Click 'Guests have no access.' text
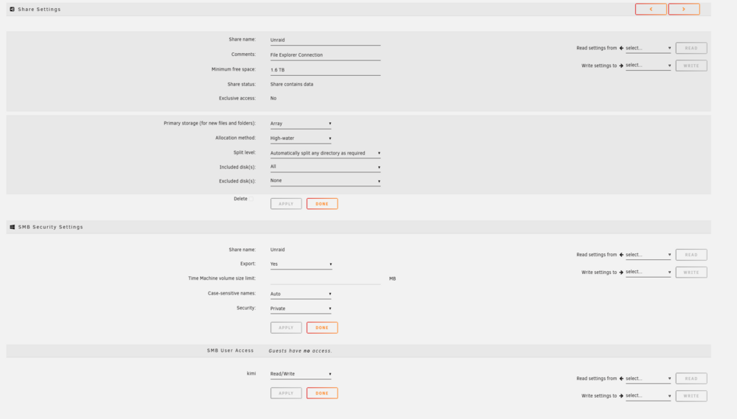This screenshot has width=737, height=419. (x=301, y=351)
